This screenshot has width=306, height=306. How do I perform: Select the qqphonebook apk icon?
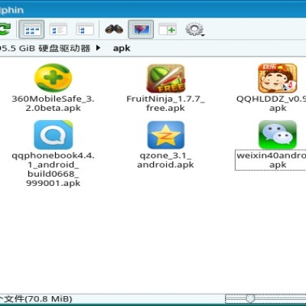click(x=54, y=135)
